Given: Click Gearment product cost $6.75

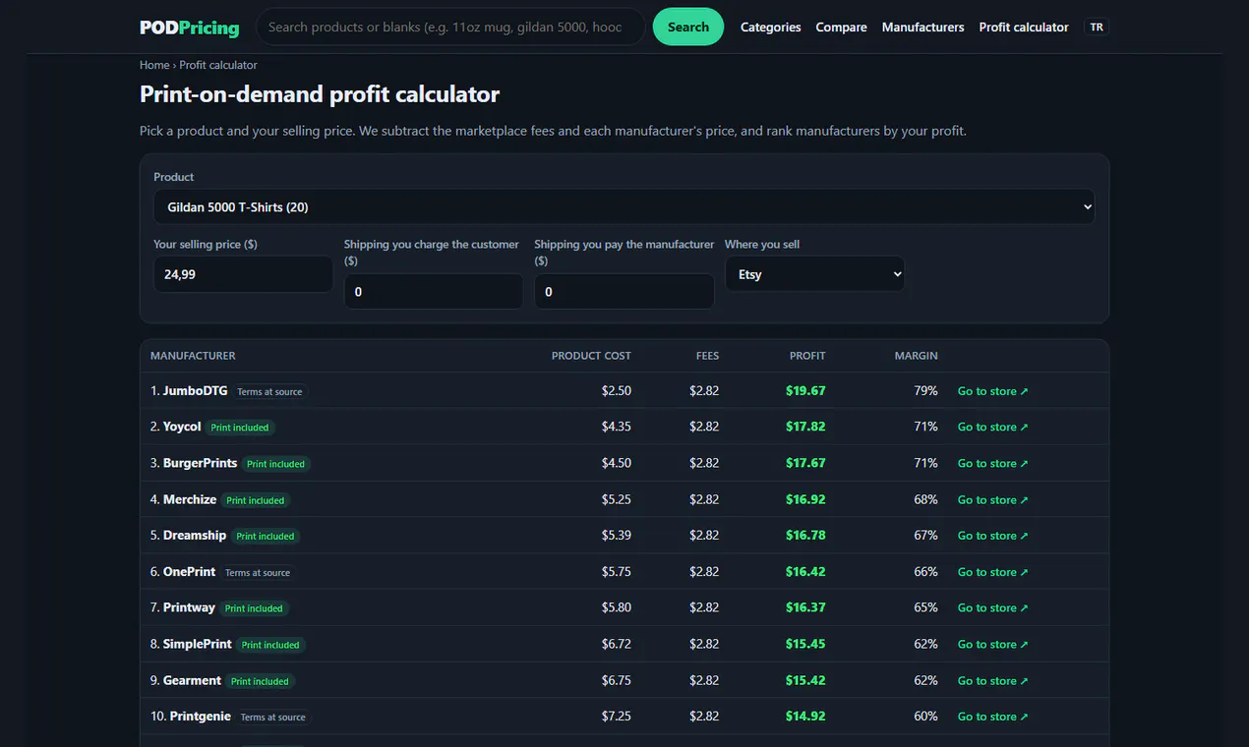Looking at the screenshot, I should tap(617, 680).
